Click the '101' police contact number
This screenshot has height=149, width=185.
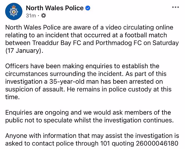pyautogui.click(x=106, y=143)
